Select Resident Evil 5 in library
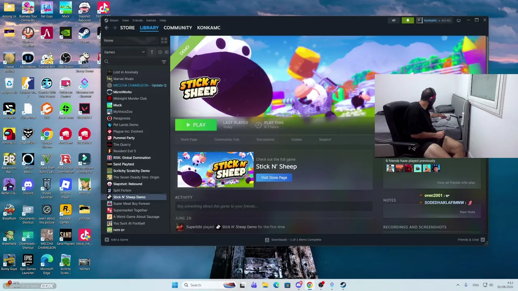This screenshot has height=291, width=518. coord(124,151)
